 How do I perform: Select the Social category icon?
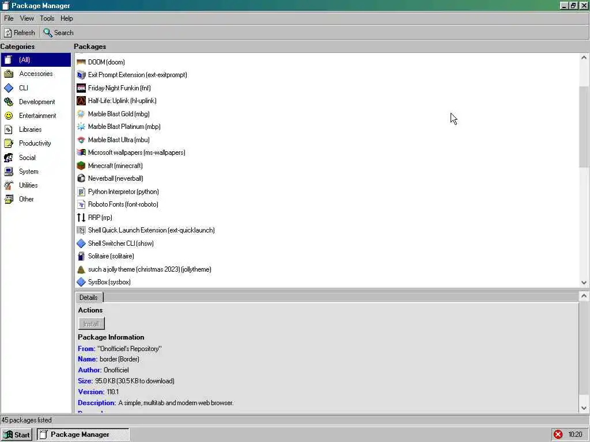(9, 158)
